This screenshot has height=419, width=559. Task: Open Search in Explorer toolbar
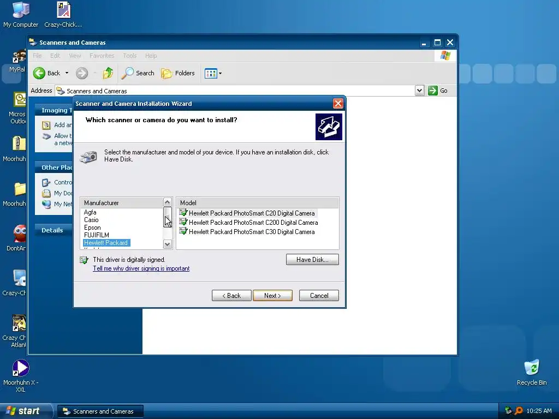tap(138, 74)
